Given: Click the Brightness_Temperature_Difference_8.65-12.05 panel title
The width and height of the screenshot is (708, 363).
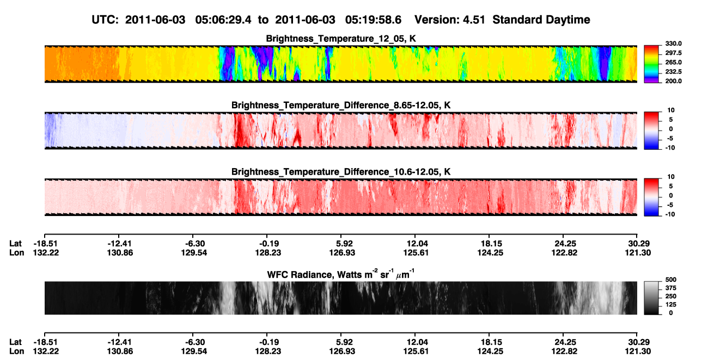Looking at the screenshot, I should point(341,105).
